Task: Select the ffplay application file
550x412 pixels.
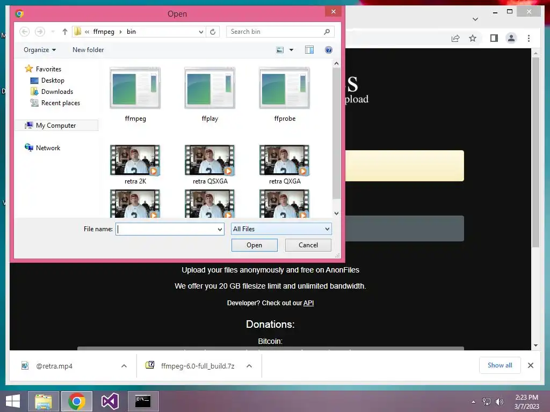Action: [210, 94]
